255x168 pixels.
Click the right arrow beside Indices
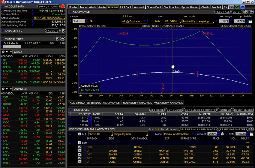point(11,52)
